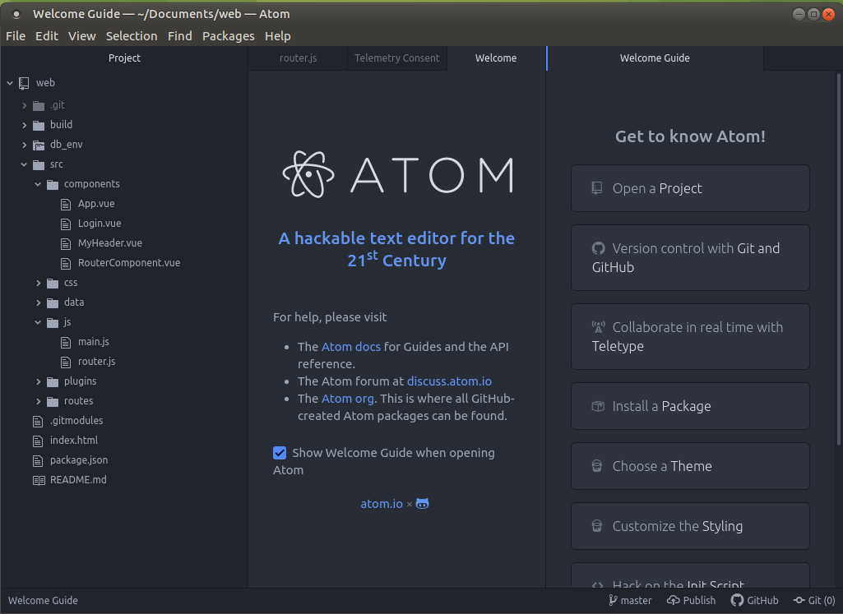Click the router.js file icon in tree

click(66, 362)
